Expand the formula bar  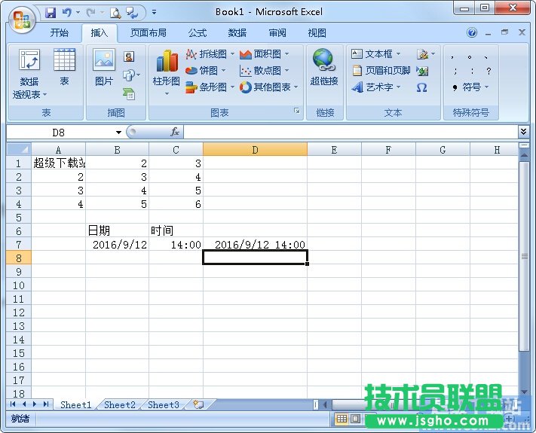[x=524, y=132]
